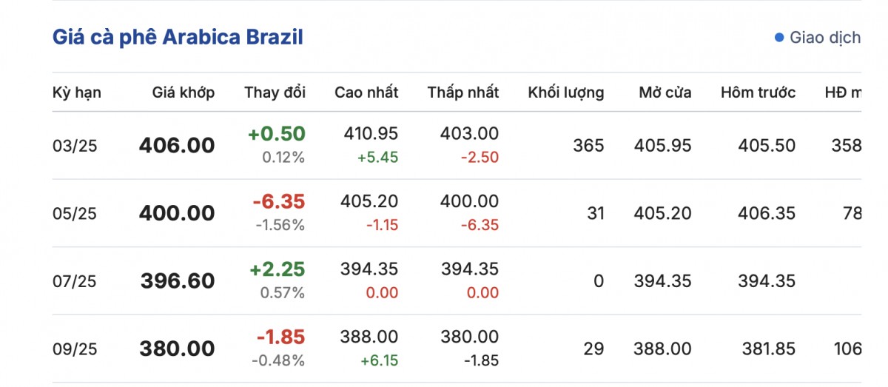Select the Giá khớp column header

[x=184, y=92]
